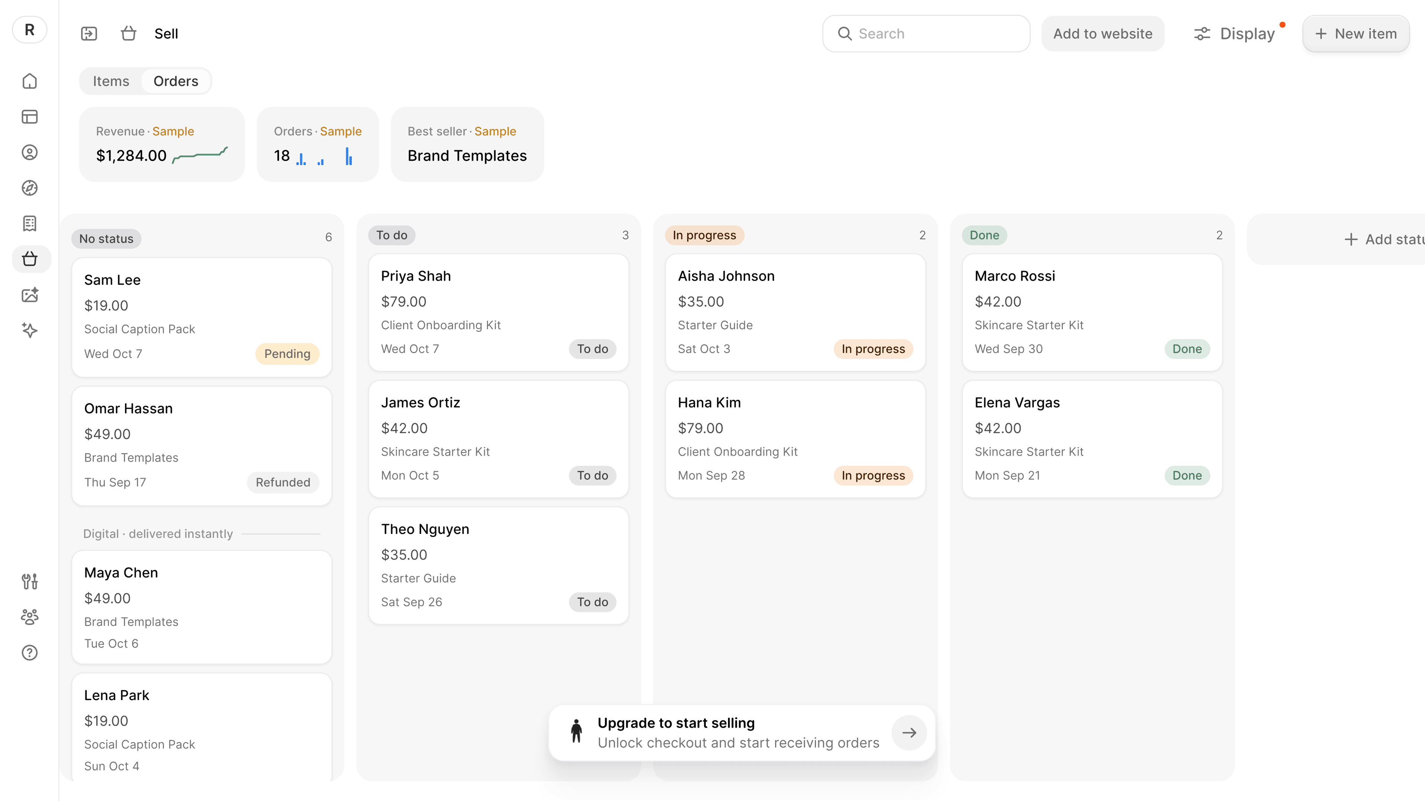Open the image sparkle media sidebar icon
1425x801 pixels.
(x=29, y=295)
